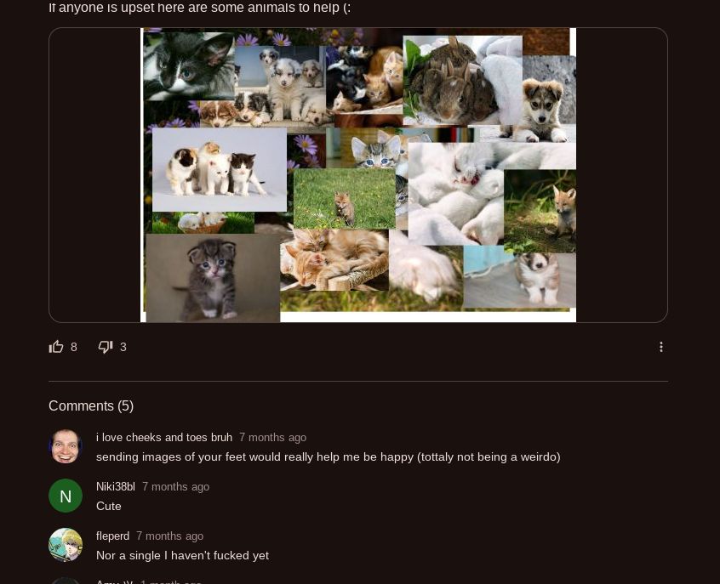The image size is (720, 584).
Task: Click the timestamp on Niki38bl's comment
Action: coord(175,487)
